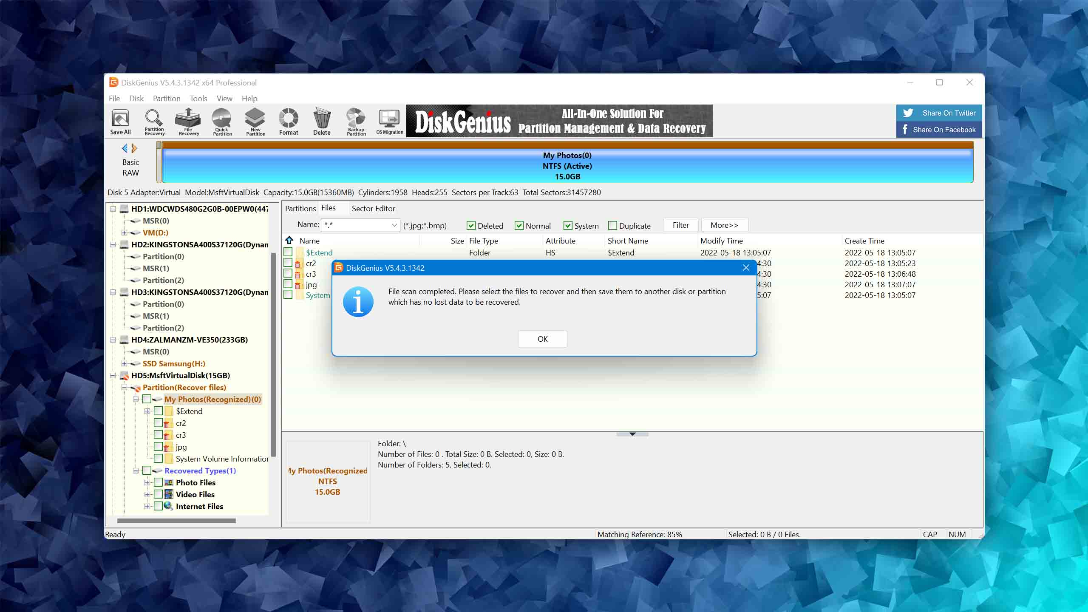Check the $Extend row in file list
The height and width of the screenshot is (612, 1088).
(x=288, y=252)
